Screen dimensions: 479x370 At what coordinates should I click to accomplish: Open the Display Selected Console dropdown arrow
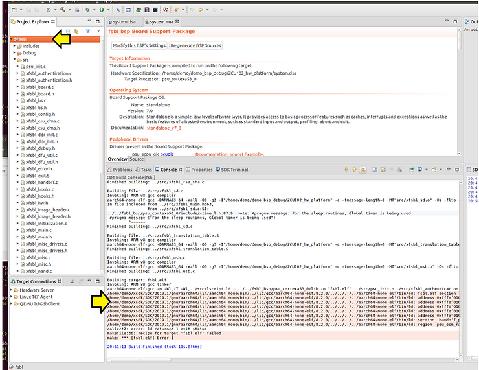(x=427, y=169)
